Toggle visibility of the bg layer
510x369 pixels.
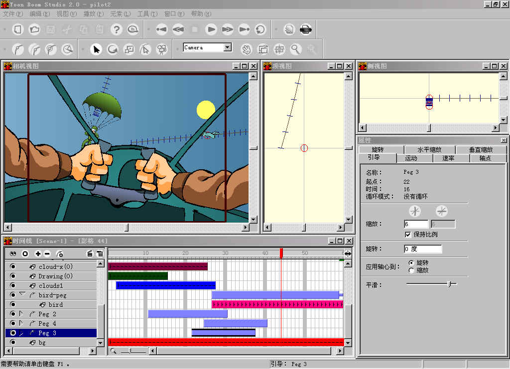pyautogui.click(x=13, y=342)
